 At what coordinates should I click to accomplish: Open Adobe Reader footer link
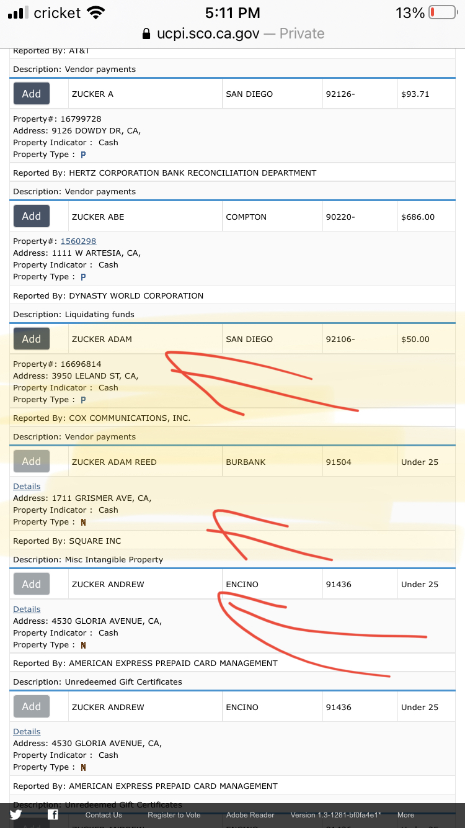point(250,815)
